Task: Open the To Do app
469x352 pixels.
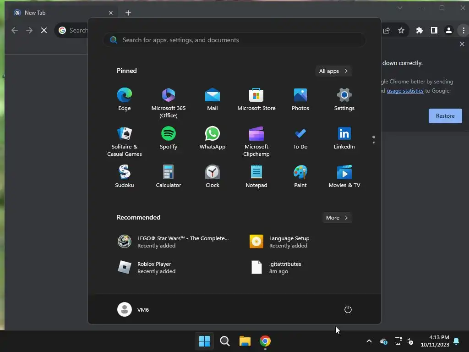Action: 300,138
